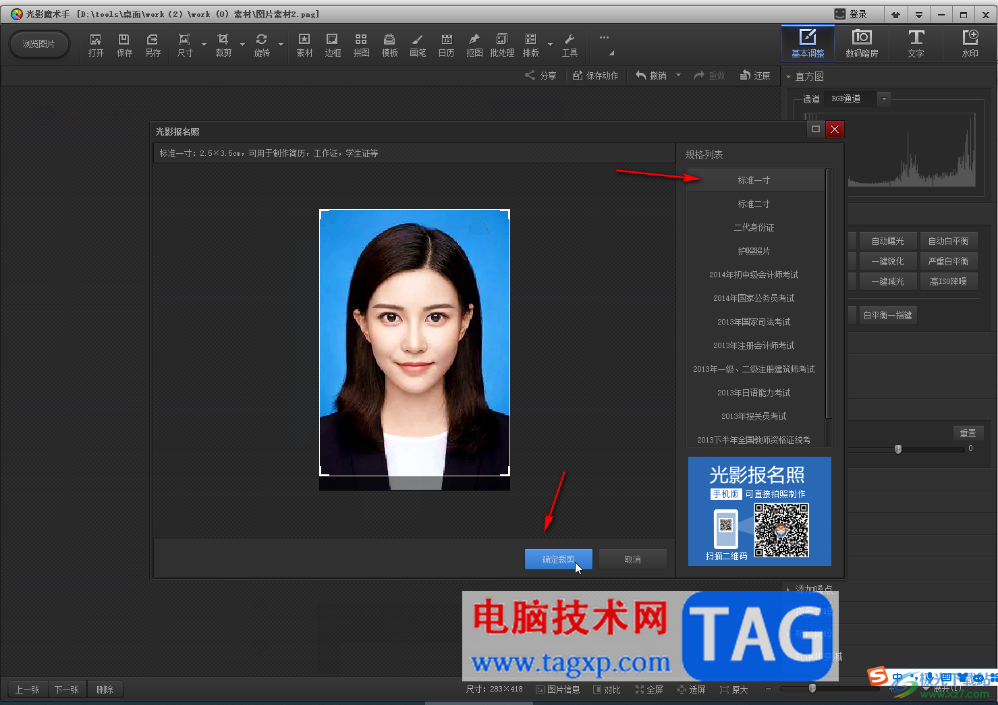The height and width of the screenshot is (705, 998).
Task: Select 2014年初中级会计师考试 spec
Action: point(754,275)
